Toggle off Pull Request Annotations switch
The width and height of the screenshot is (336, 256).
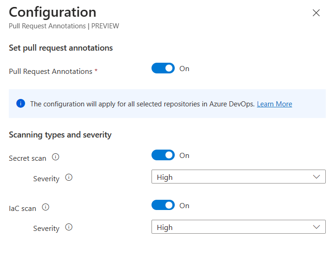163,68
